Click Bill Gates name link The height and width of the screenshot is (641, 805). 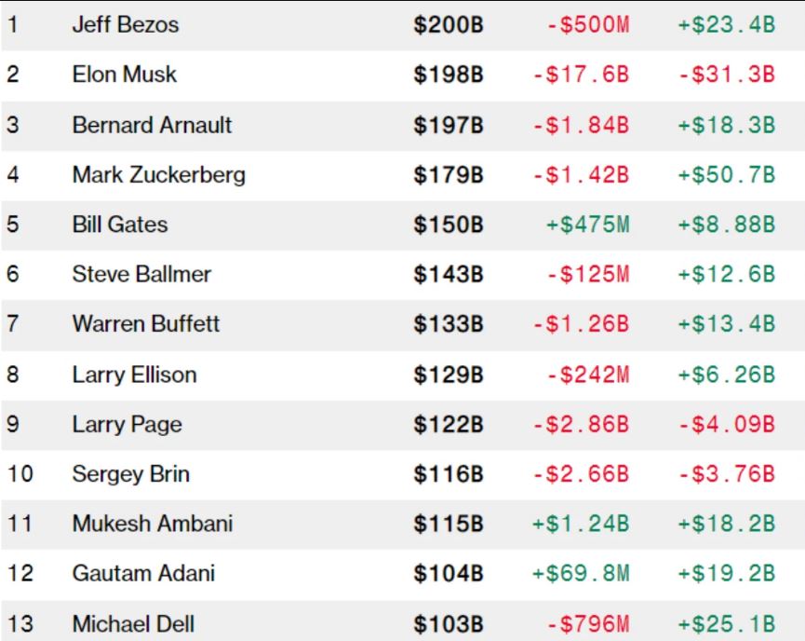tap(119, 225)
